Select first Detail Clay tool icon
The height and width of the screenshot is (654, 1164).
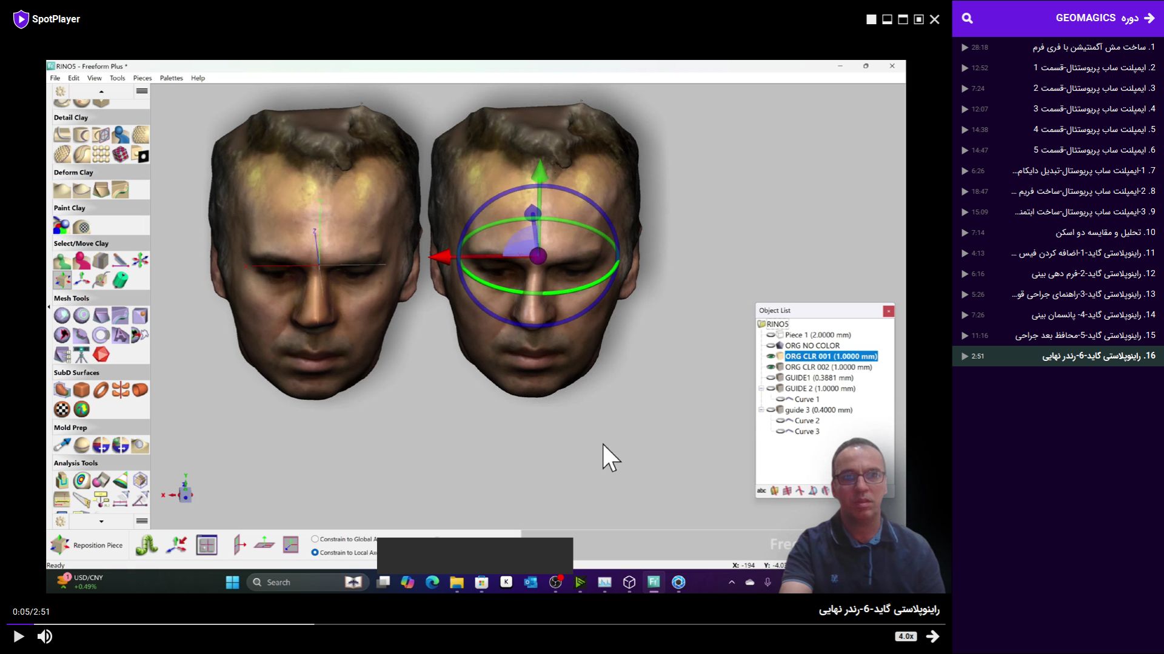(x=62, y=135)
